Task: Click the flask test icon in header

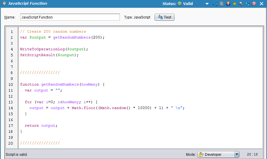Action: pos(247,4)
